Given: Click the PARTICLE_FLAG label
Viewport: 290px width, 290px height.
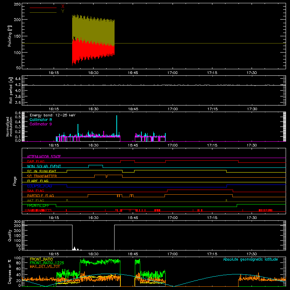Looking at the screenshot, I should (41, 195).
